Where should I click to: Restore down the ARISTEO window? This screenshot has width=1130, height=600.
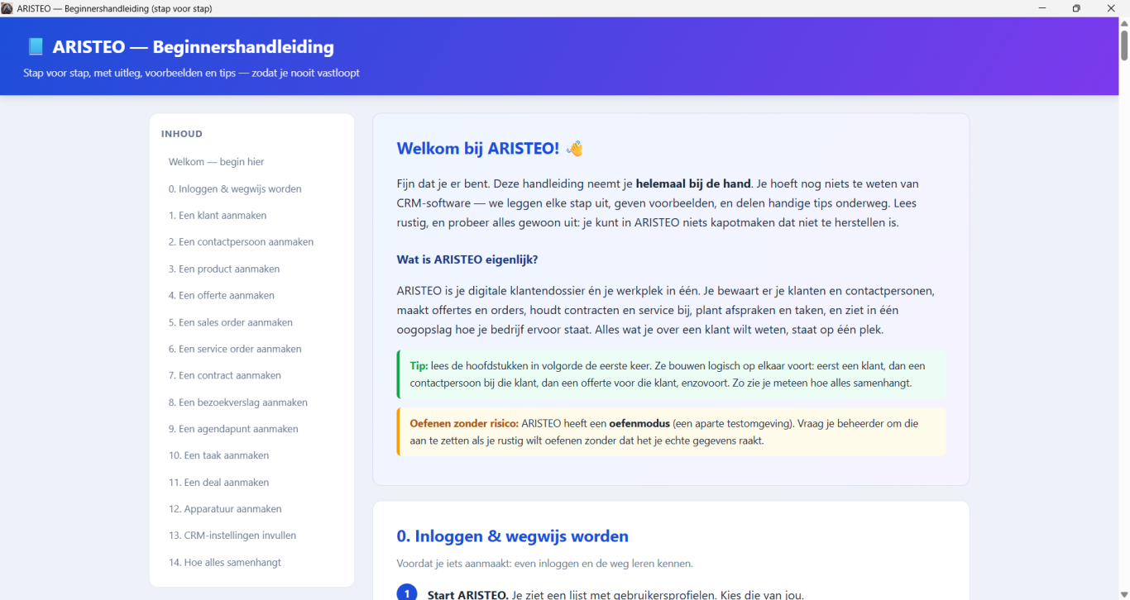point(1076,8)
